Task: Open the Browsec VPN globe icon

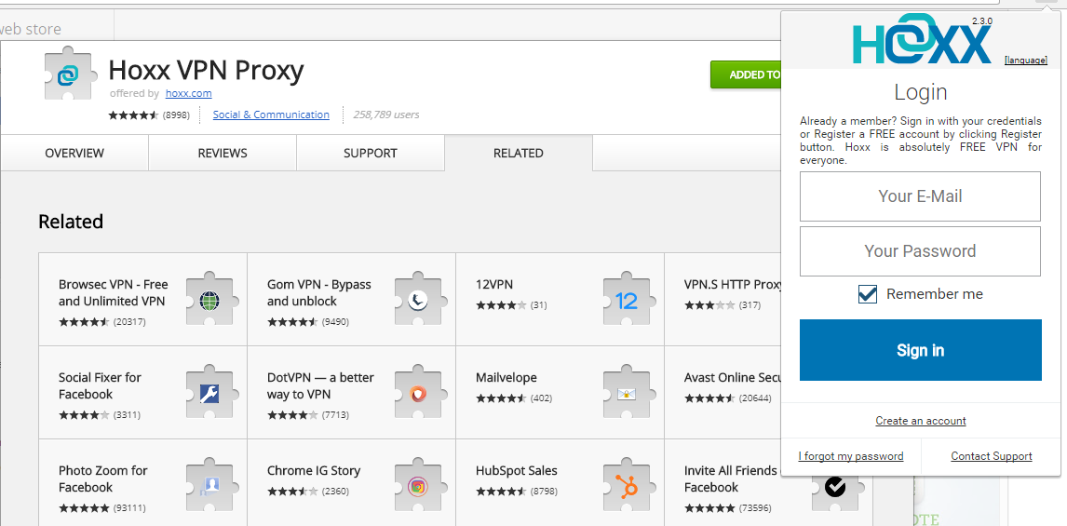Action: tap(209, 300)
